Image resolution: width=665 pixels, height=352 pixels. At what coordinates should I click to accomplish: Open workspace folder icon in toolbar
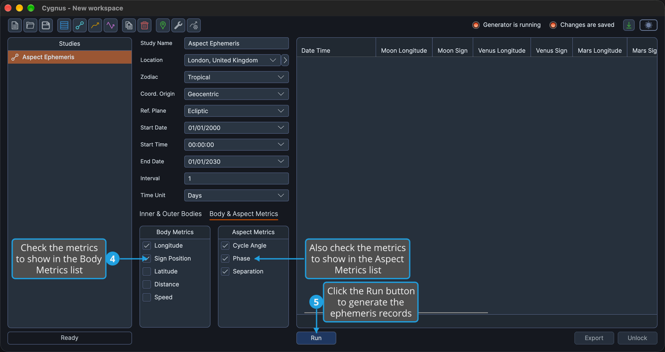tap(30, 25)
